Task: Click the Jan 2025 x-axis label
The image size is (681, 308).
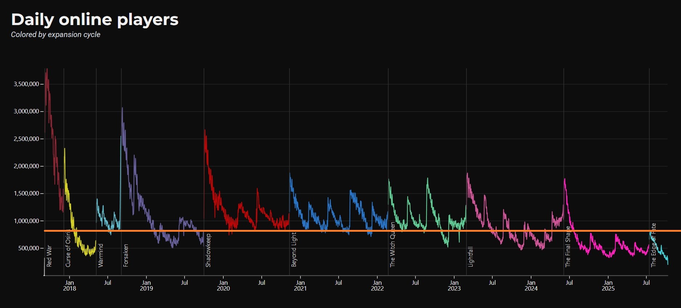Action: 608,285
